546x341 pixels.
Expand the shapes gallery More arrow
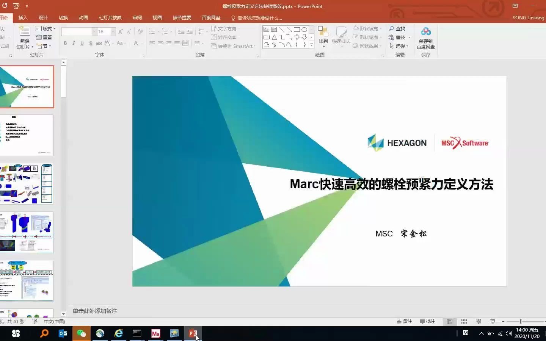312,45
